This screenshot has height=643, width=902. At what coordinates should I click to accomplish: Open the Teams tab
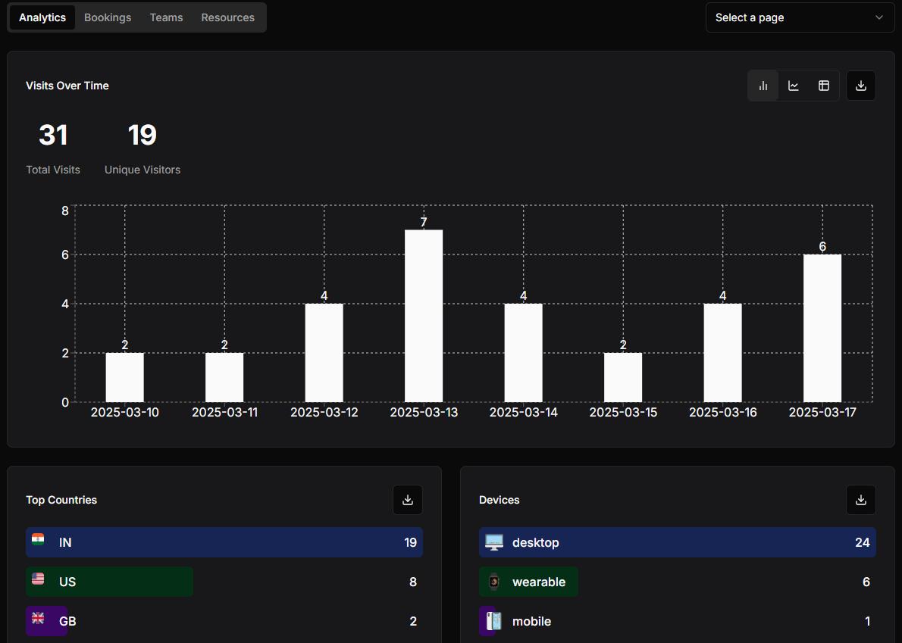point(166,18)
